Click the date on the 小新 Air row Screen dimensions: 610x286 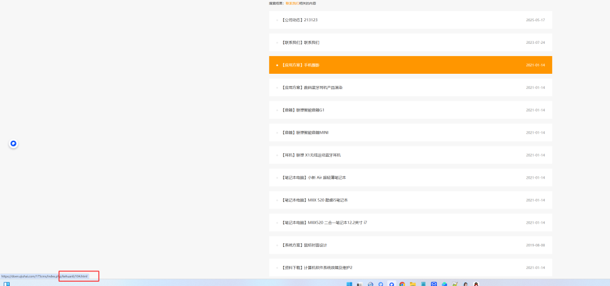coord(536,177)
